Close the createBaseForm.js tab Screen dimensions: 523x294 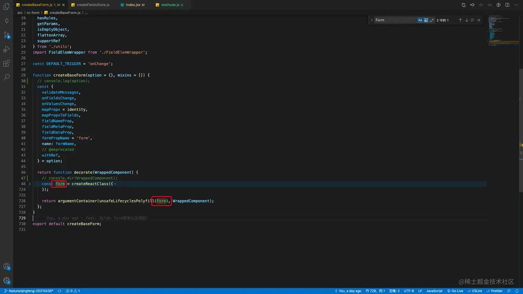63,5
